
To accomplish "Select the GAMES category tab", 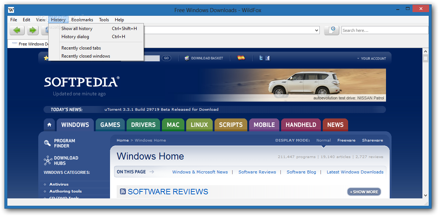I will point(110,125).
